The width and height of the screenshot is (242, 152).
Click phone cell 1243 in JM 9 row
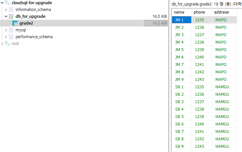pos(202,79)
